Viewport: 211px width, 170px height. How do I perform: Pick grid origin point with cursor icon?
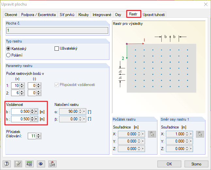pos(152,134)
